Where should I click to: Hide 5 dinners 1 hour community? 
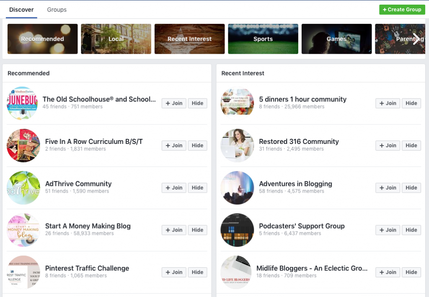(x=411, y=103)
